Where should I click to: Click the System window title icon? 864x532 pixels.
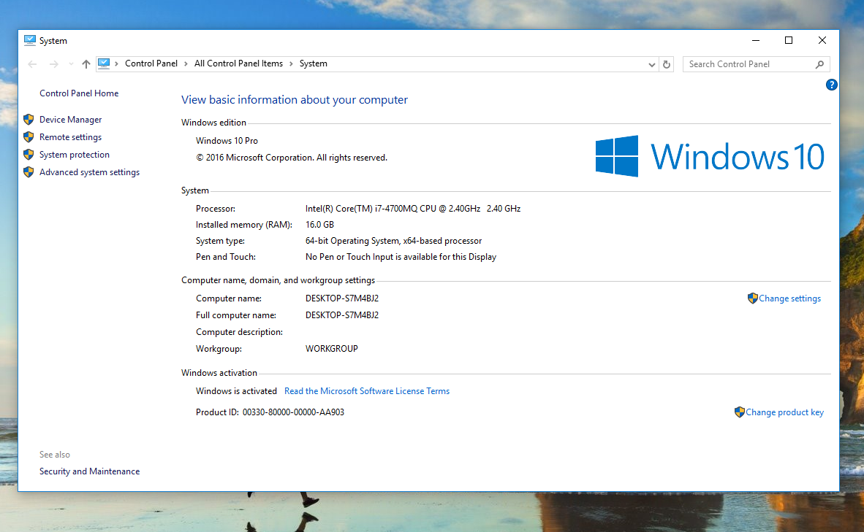pos(30,40)
